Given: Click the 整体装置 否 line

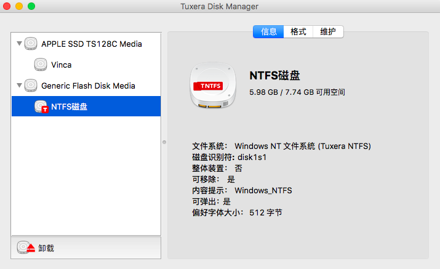Looking at the screenshot, I should (x=217, y=168).
